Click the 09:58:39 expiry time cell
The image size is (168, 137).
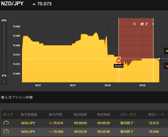pyautogui.click(x=104, y=123)
